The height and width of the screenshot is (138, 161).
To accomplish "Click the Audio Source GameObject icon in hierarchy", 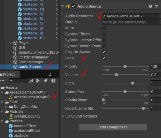I will (x=15, y=67).
